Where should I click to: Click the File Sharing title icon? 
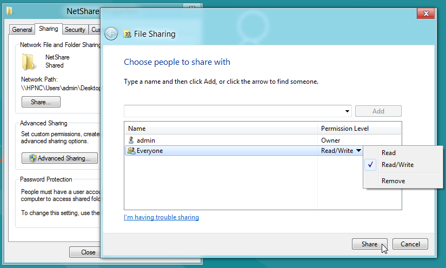coord(128,34)
